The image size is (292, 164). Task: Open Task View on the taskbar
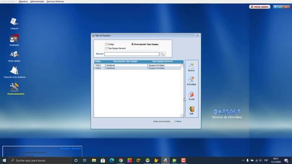(84, 160)
